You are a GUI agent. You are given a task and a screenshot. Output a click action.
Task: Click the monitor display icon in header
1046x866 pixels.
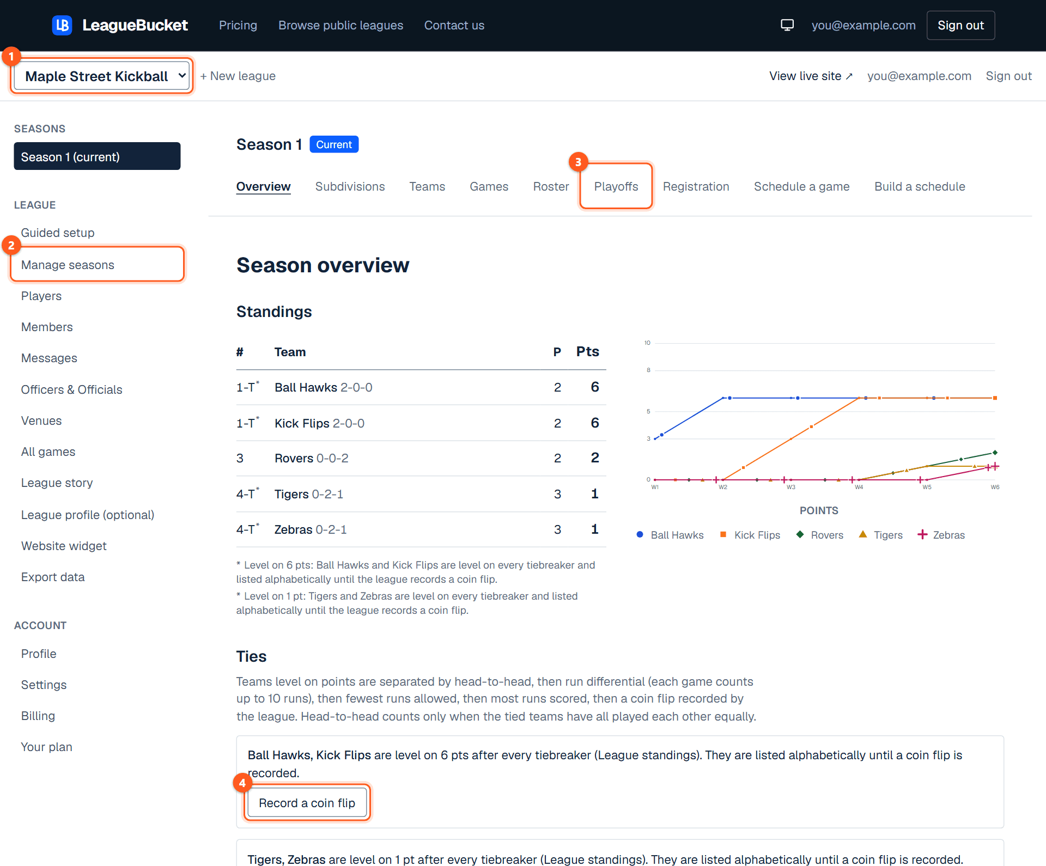[x=787, y=25]
